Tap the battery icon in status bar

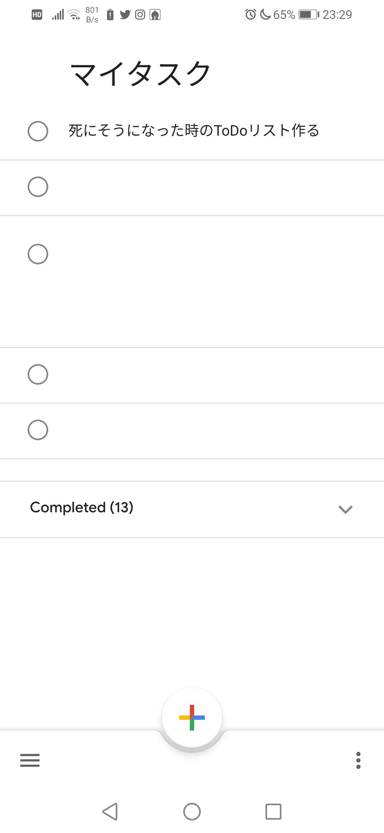coord(309,15)
